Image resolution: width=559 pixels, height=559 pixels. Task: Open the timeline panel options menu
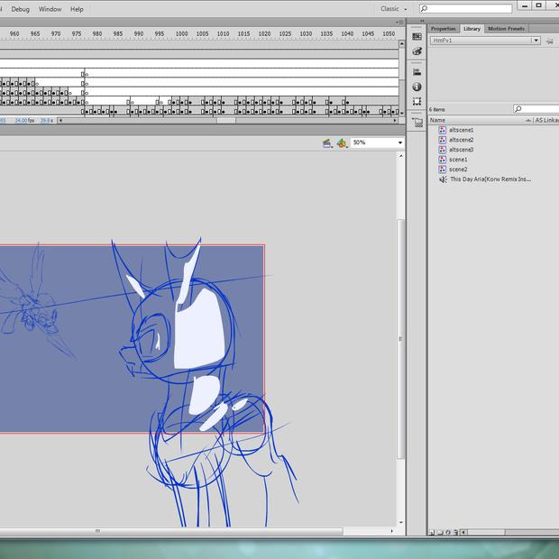coord(399,23)
